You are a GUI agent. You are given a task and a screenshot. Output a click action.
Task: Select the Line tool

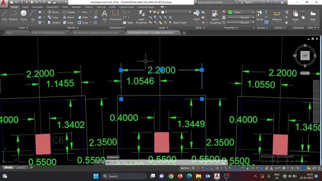(x=5, y=16)
